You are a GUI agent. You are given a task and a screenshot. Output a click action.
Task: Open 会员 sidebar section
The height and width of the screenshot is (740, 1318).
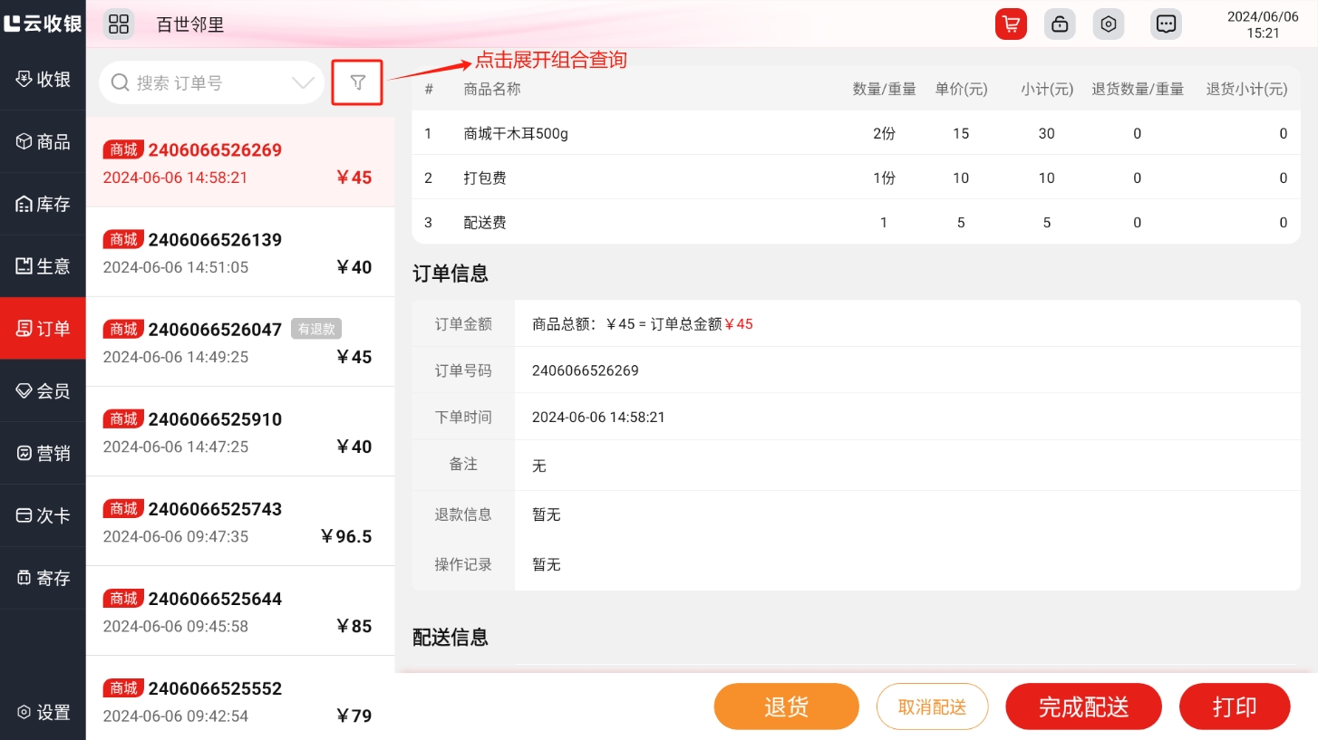pos(43,391)
